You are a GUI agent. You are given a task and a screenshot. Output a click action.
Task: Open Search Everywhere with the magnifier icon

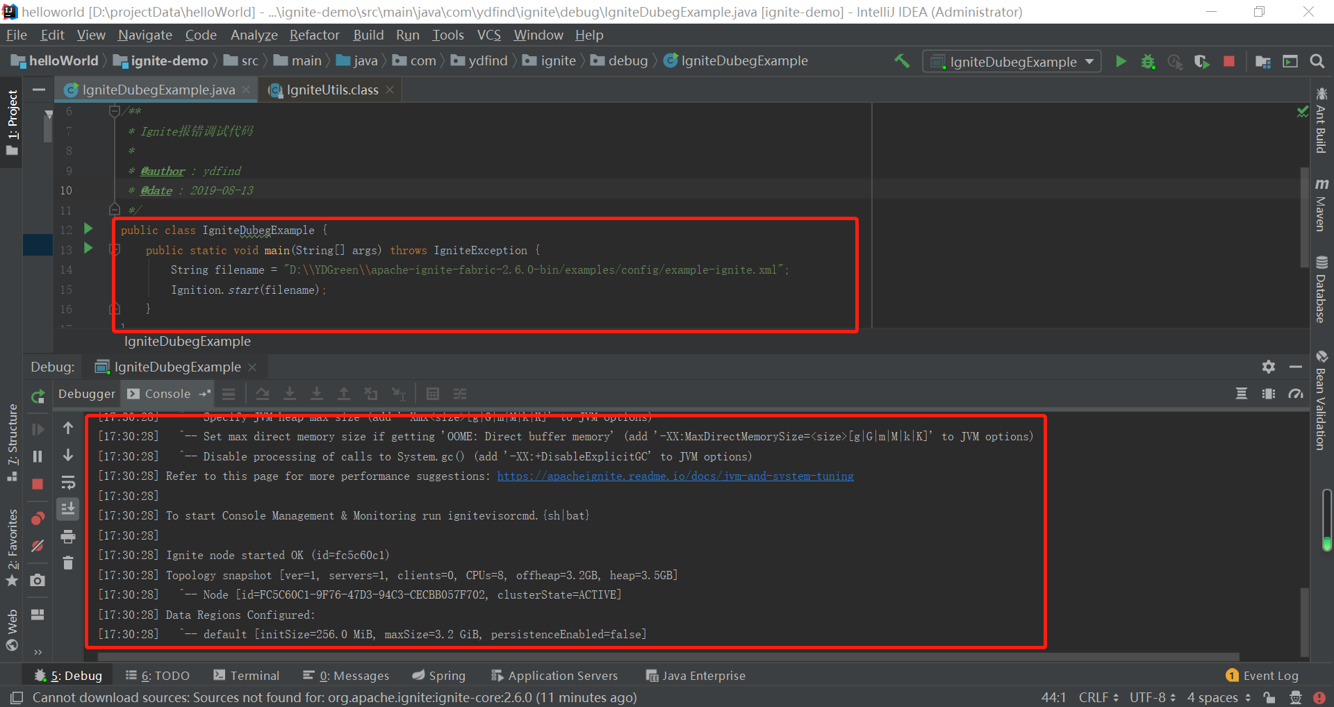(1317, 61)
